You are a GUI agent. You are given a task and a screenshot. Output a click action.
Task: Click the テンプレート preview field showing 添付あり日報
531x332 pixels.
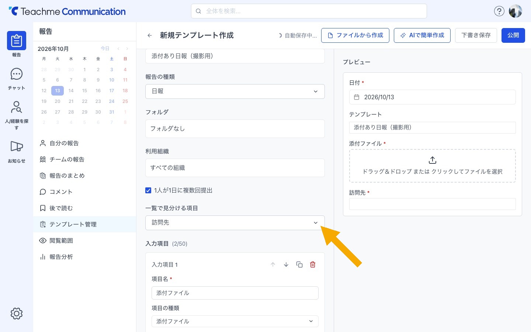(432, 128)
